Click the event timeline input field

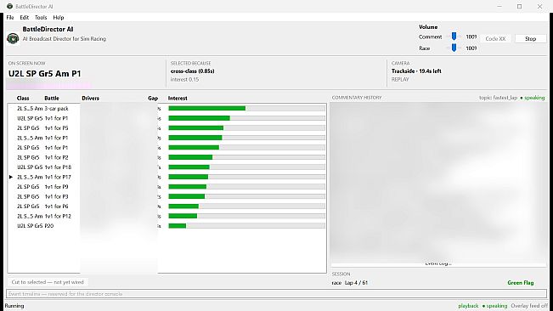(277, 294)
